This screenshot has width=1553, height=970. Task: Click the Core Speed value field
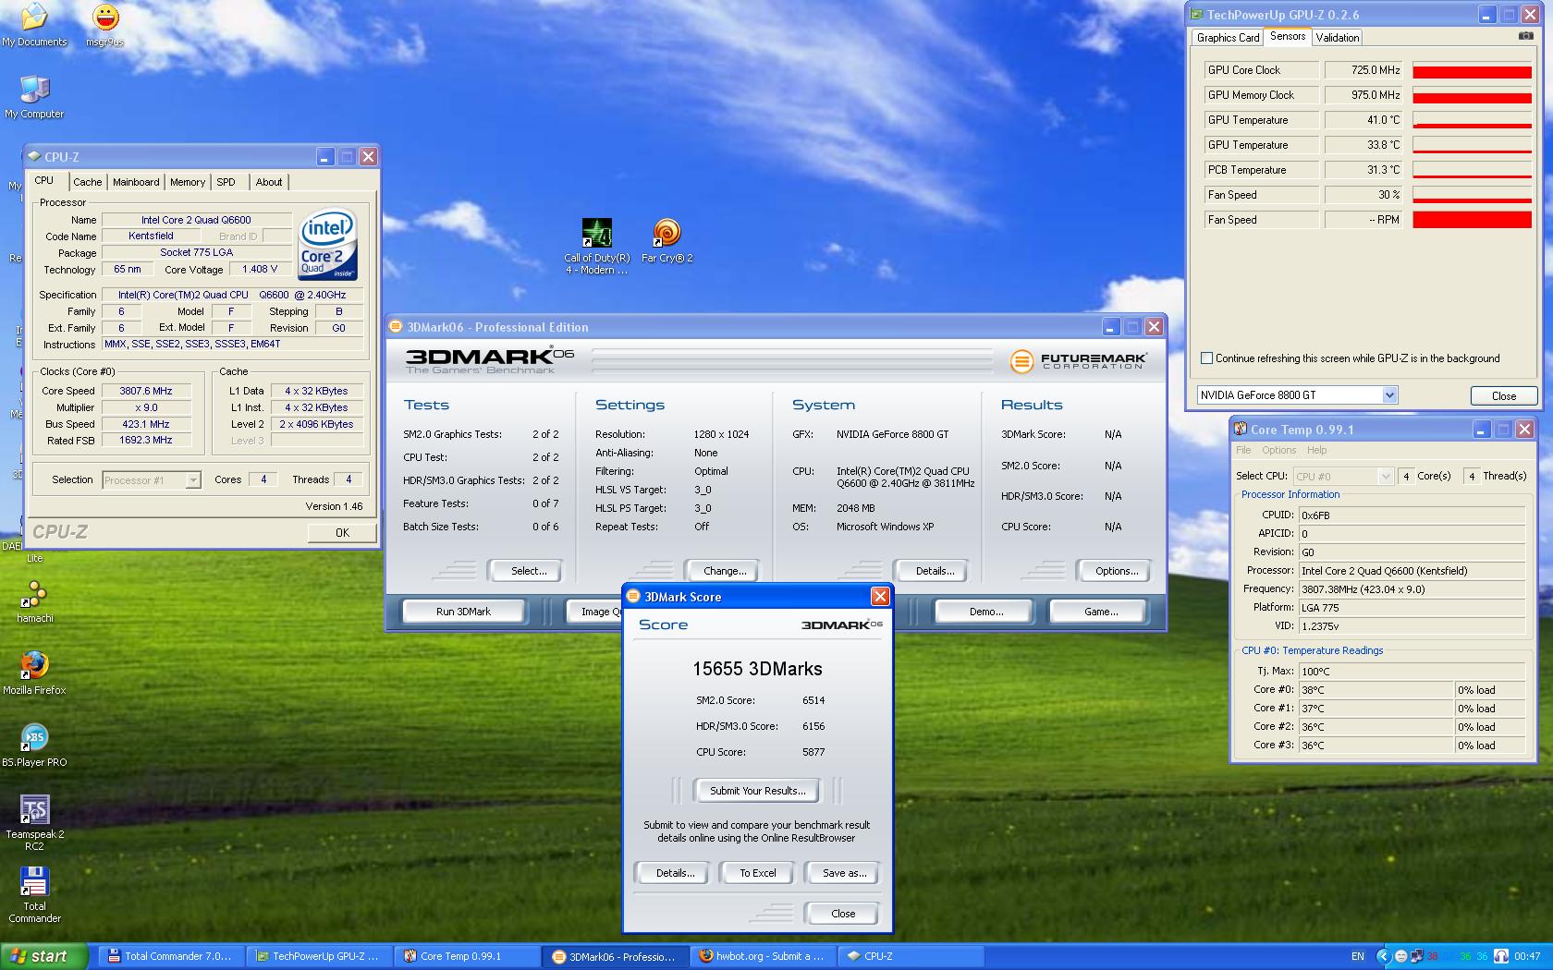146,391
